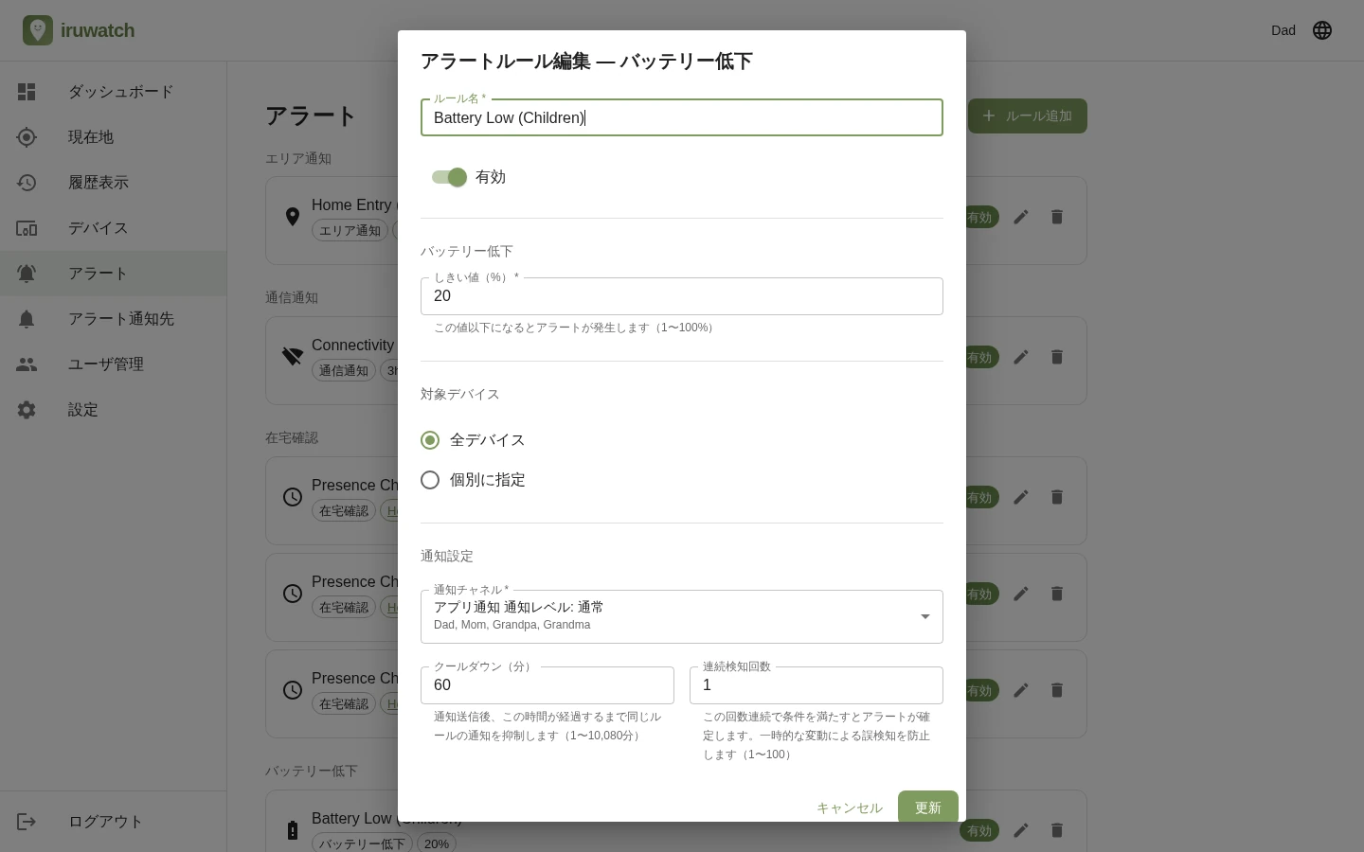
Task: Click the ダッシュボード grid icon
Action: point(27,92)
